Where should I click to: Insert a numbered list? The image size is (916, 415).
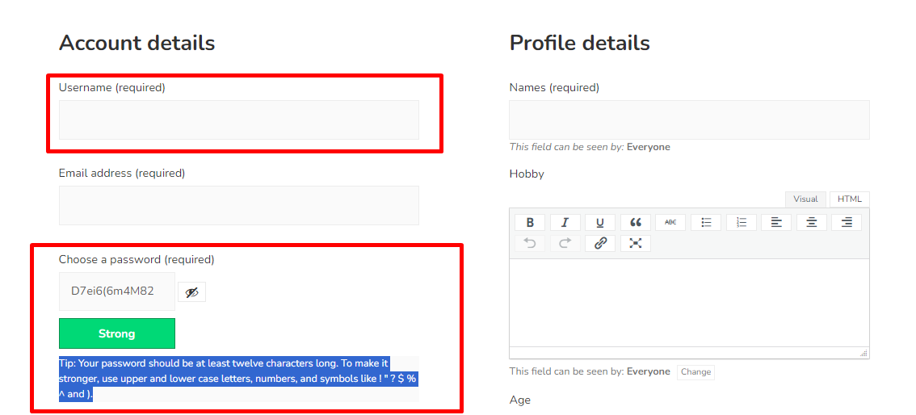pyautogui.click(x=742, y=222)
